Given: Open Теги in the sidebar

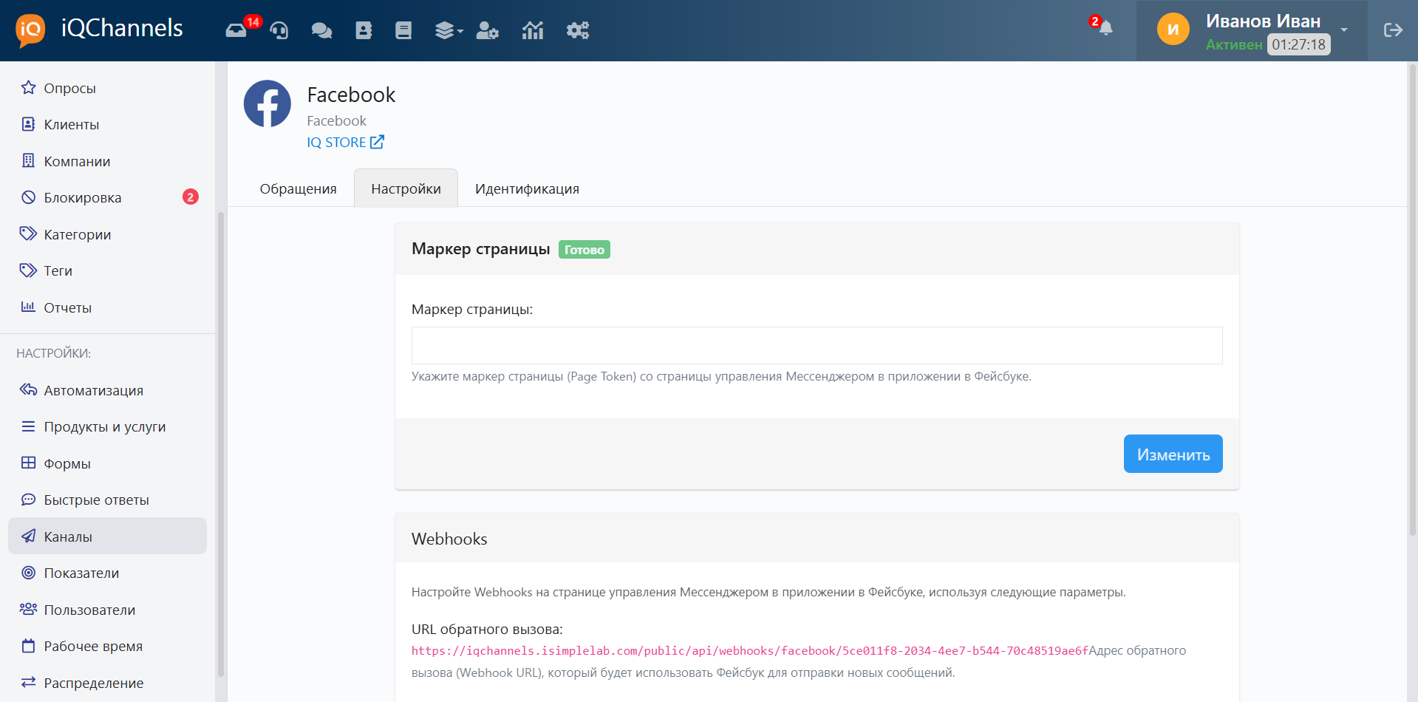Looking at the screenshot, I should tap(107, 270).
